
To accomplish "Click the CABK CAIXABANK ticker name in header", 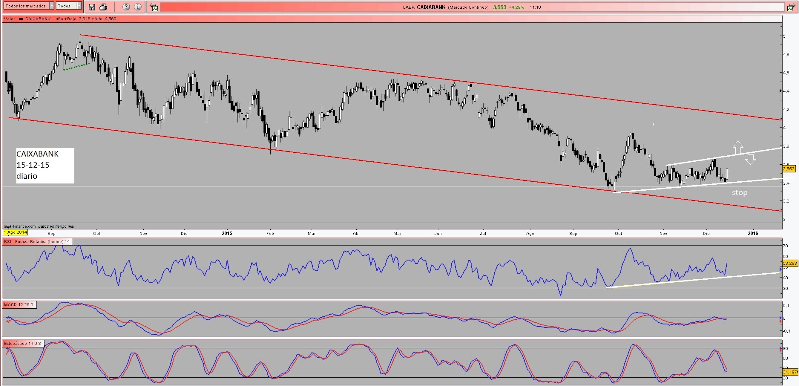I will tap(424, 7).
